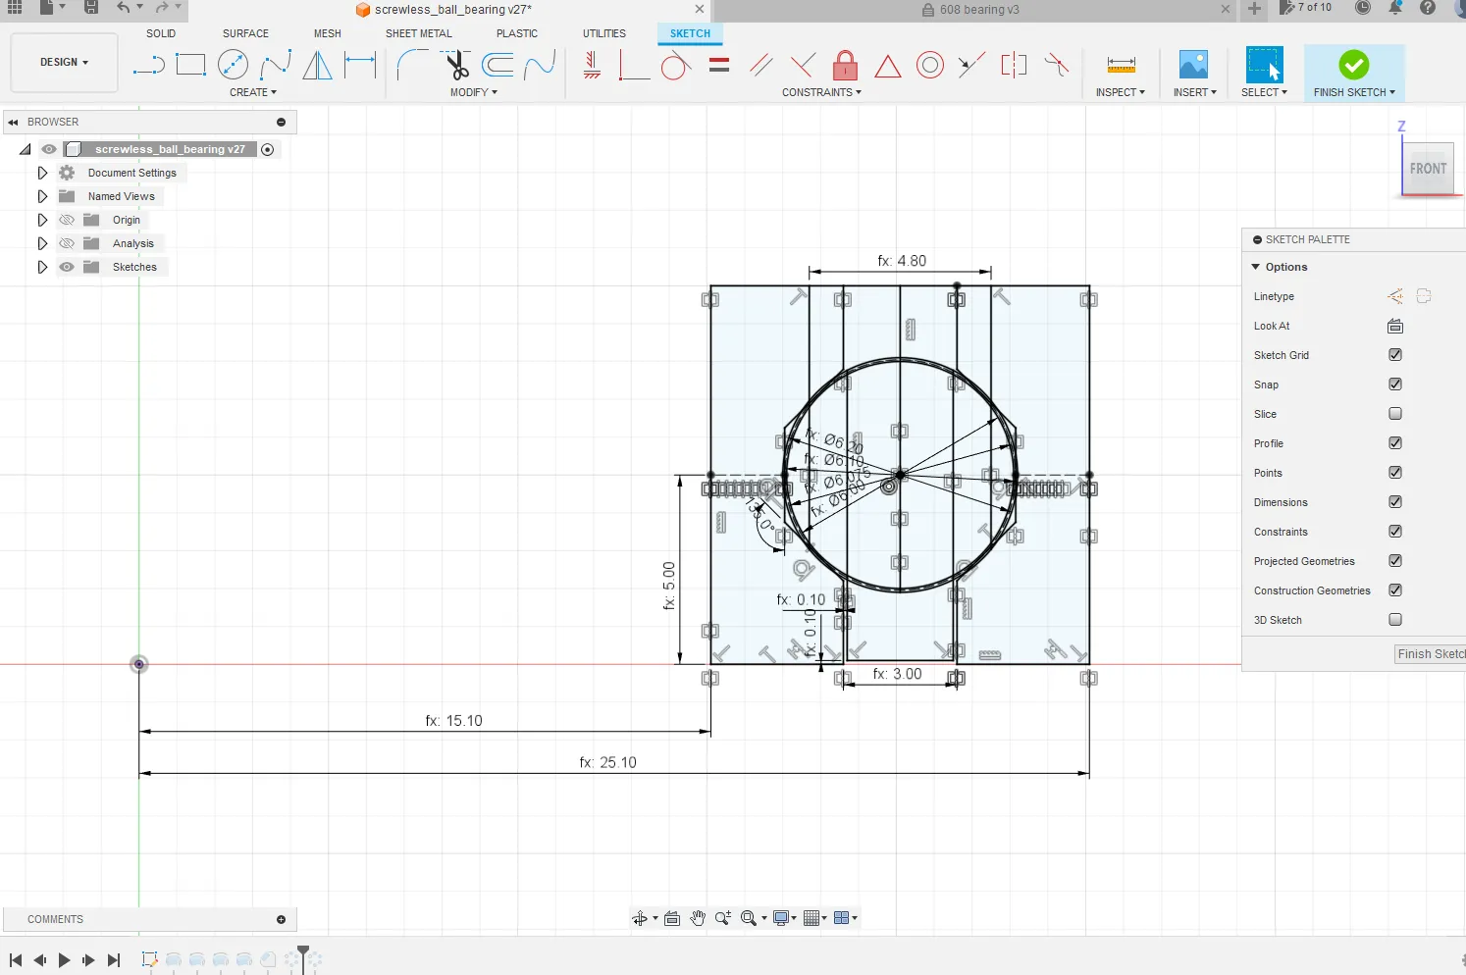
Task: Click the FRONT face of view cube
Action: coord(1428,169)
